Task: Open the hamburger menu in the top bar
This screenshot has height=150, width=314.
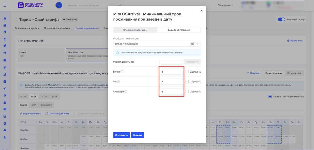Action: click(x=5, y=5)
